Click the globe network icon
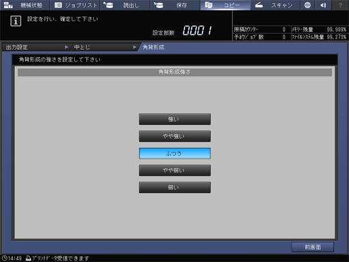 307,5
